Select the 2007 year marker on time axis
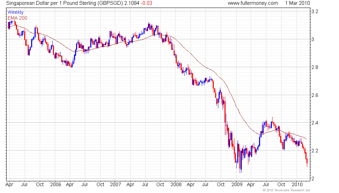Screen dimensions: 339x193 click(x=115, y=184)
